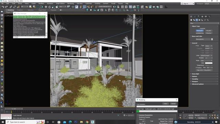220x124 pixels.
Task: Toggle the 3D Snaps icon
Action: point(81,7)
